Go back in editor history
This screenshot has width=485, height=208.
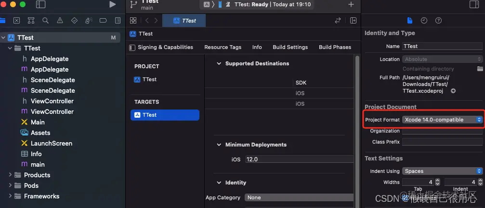click(x=147, y=21)
